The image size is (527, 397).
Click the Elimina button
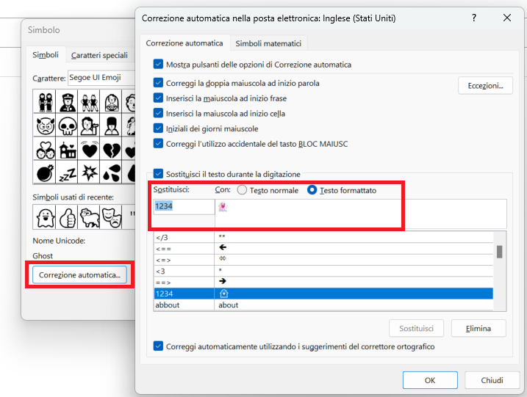tap(478, 328)
